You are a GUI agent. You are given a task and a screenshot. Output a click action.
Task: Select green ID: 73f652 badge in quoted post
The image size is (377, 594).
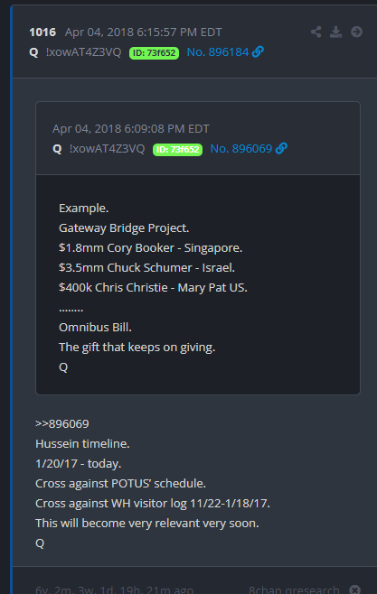tap(177, 149)
